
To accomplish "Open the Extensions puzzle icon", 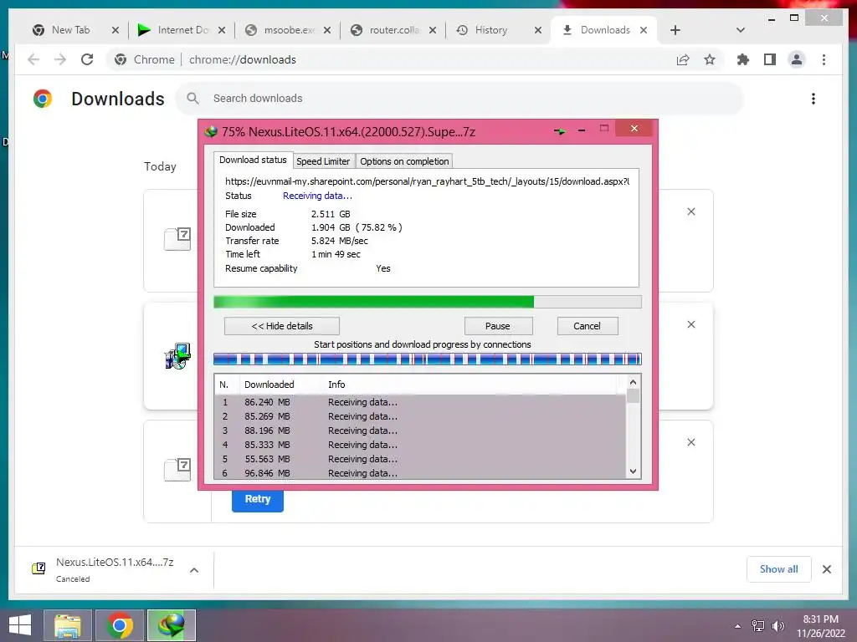I will pyautogui.click(x=743, y=59).
